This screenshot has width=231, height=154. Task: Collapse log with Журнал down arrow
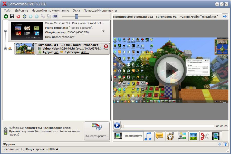(219, 144)
